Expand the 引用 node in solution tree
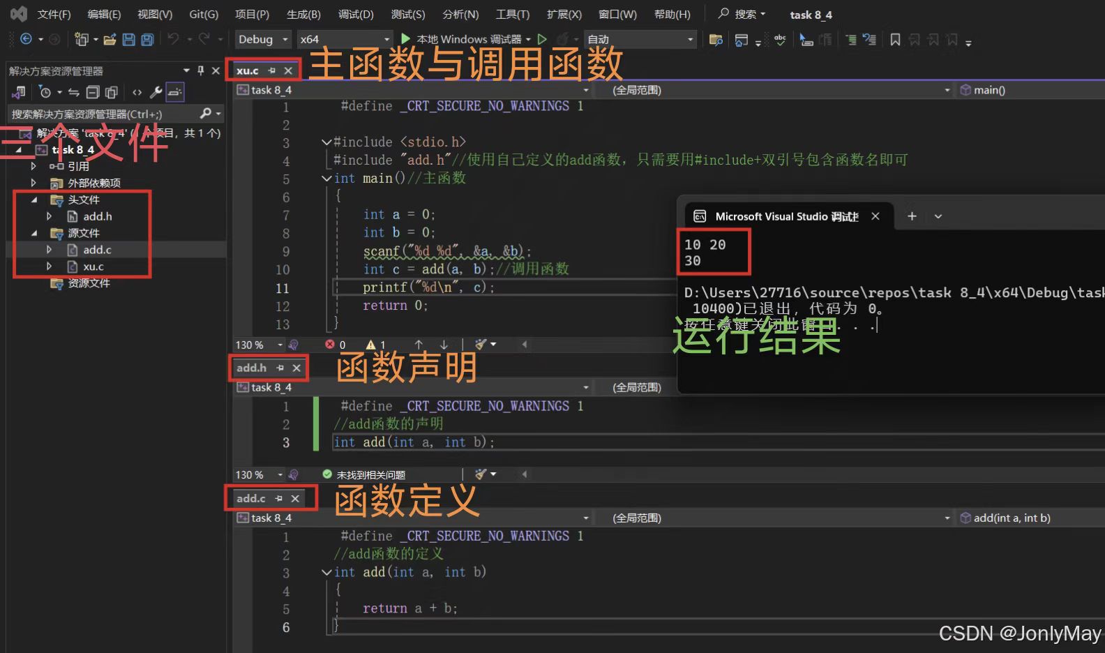This screenshot has height=653, width=1105. coord(33,166)
